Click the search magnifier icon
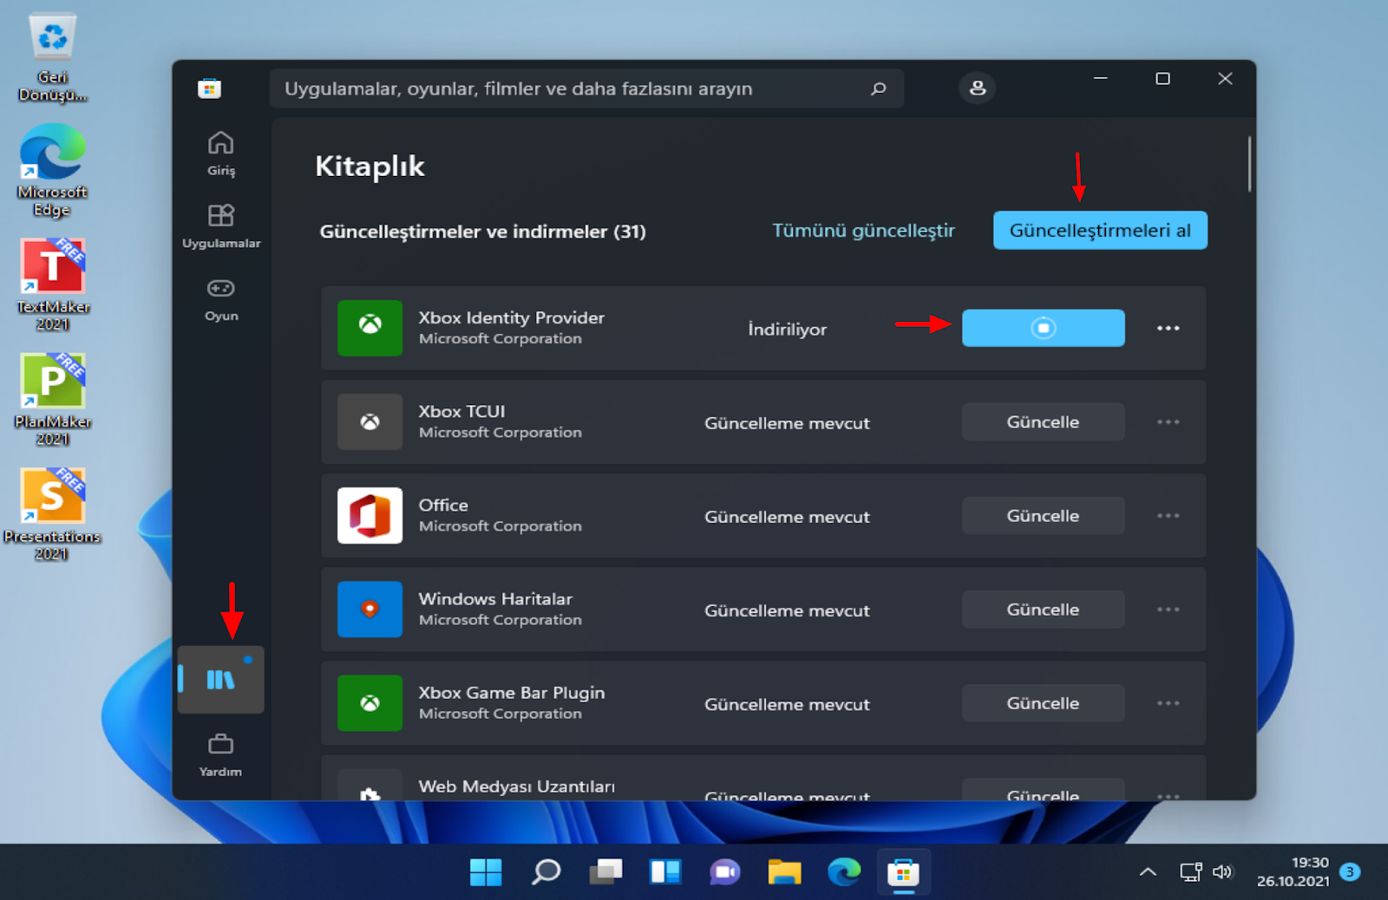Screen dimensions: 1388x900 pos(879,88)
